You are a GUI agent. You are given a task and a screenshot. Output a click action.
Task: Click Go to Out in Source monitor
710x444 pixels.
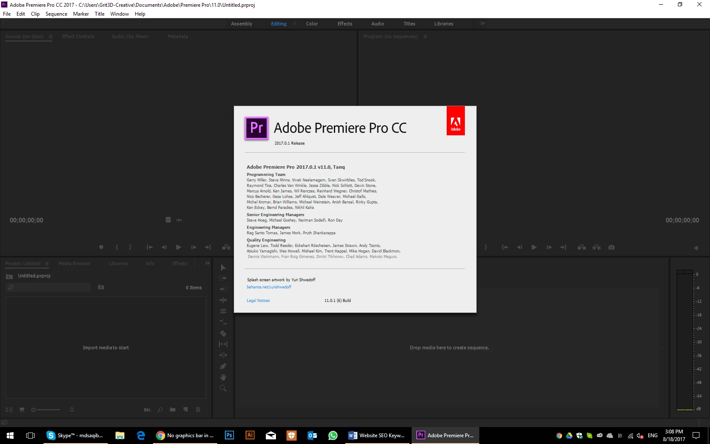point(208,247)
